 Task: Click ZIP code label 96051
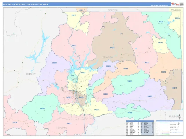pos(74,46)
